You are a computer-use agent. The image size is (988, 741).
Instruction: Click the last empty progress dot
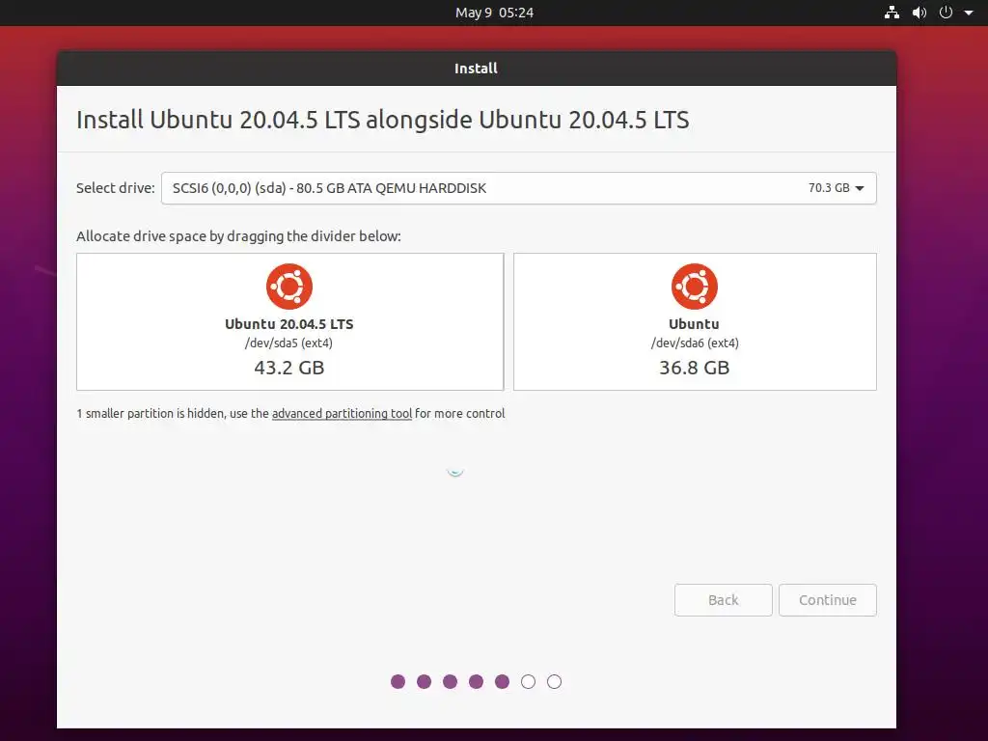coord(554,682)
